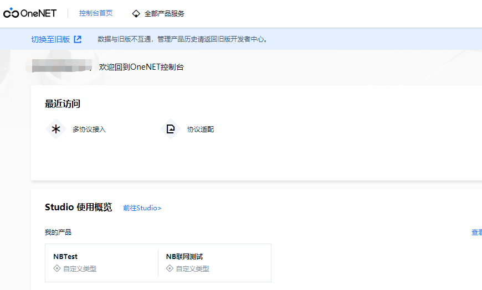Open the NB联网测试 product card
The height and width of the screenshot is (290, 482).
(x=214, y=263)
